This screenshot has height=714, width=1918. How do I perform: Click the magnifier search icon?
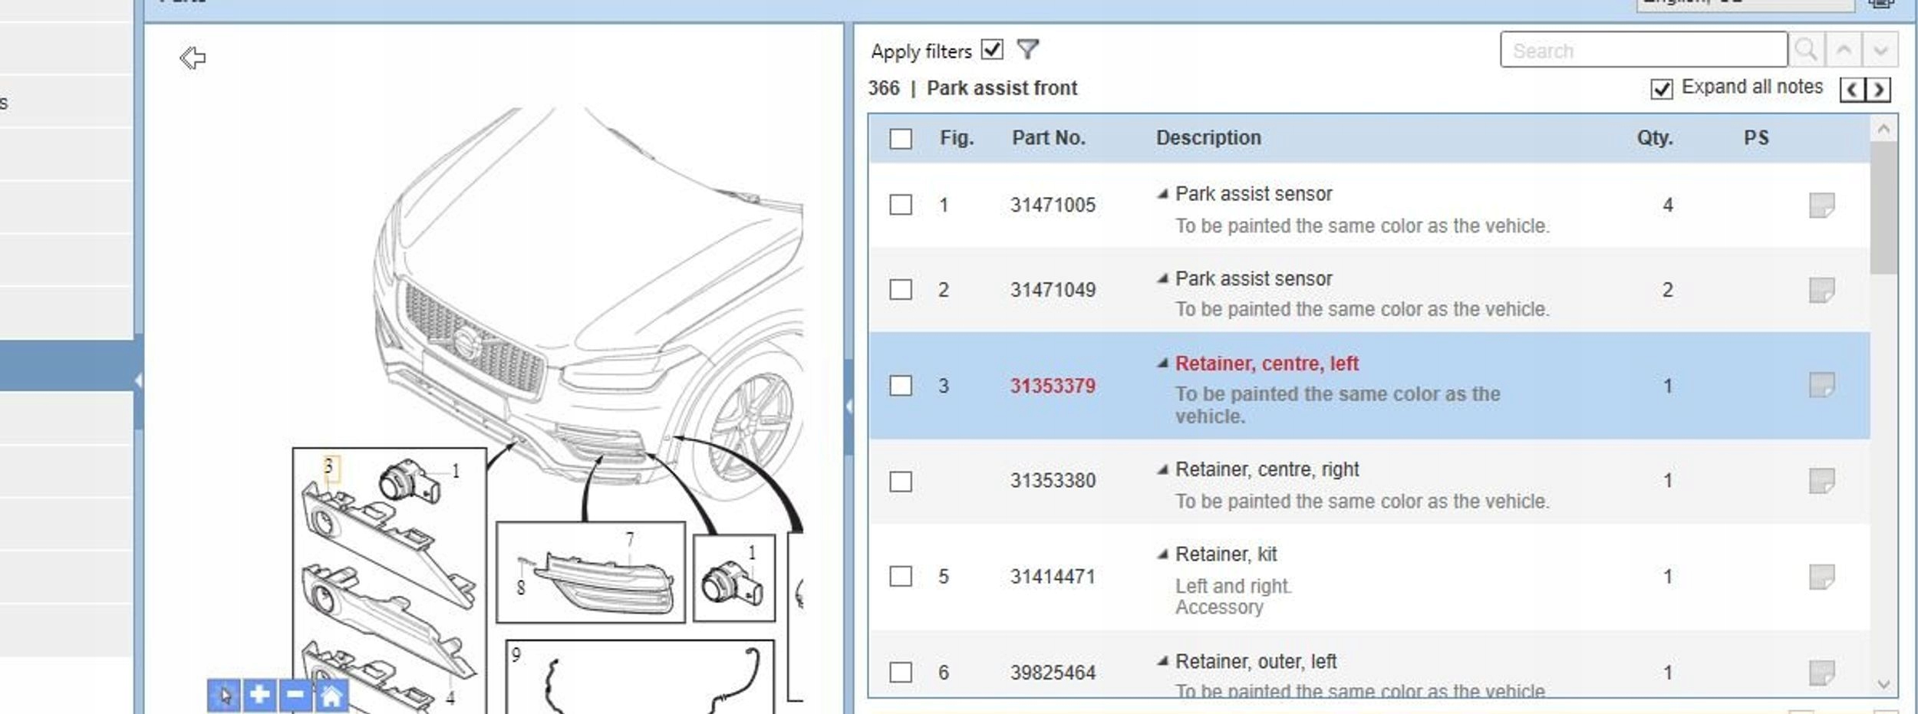pyautogui.click(x=1806, y=50)
